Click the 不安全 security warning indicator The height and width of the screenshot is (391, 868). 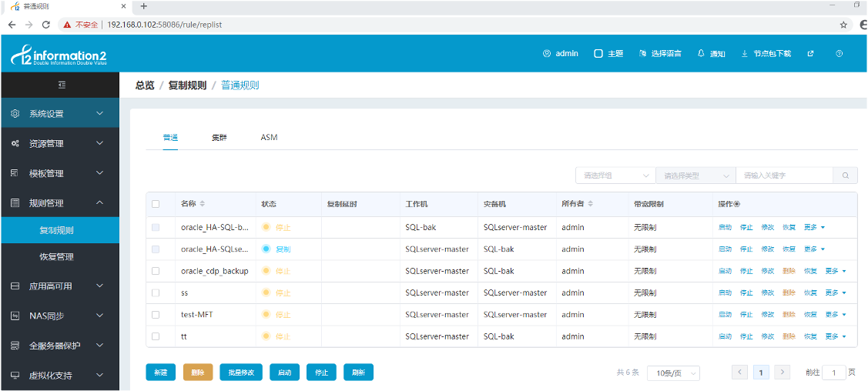[81, 25]
